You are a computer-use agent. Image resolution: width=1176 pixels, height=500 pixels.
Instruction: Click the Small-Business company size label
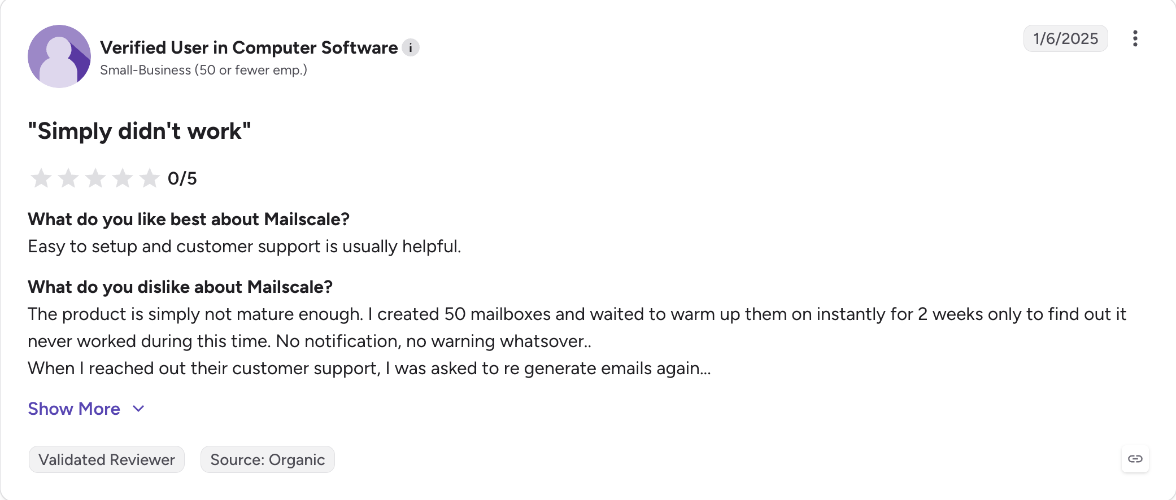click(x=203, y=70)
